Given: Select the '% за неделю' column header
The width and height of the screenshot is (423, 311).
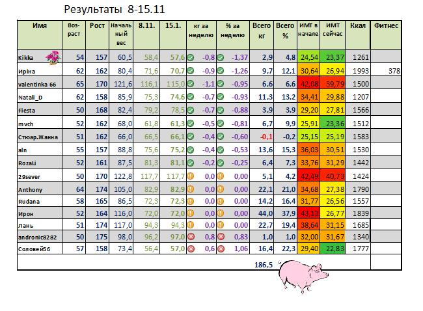Looking at the screenshot, I should click(x=233, y=35).
